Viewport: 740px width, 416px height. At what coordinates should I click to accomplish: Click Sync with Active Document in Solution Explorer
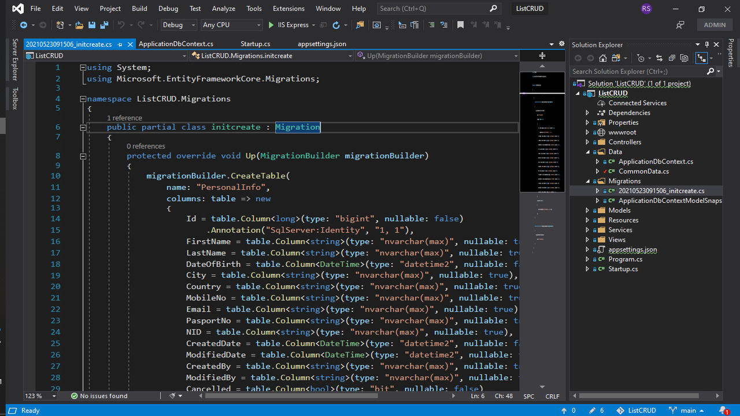[659, 58]
